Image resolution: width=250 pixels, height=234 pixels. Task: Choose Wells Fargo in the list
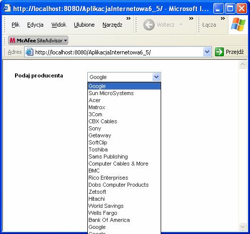124,213
